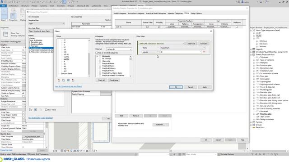Expand the Families node in Project Browser
The width and height of the screenshot is (289, 162).
(251, 122)
